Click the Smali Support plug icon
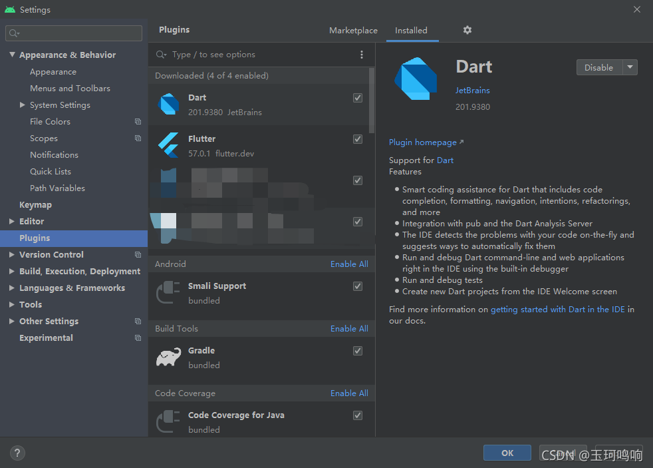Image resolution: width=653 pixels, height=468 pixels. click(168, 292)
